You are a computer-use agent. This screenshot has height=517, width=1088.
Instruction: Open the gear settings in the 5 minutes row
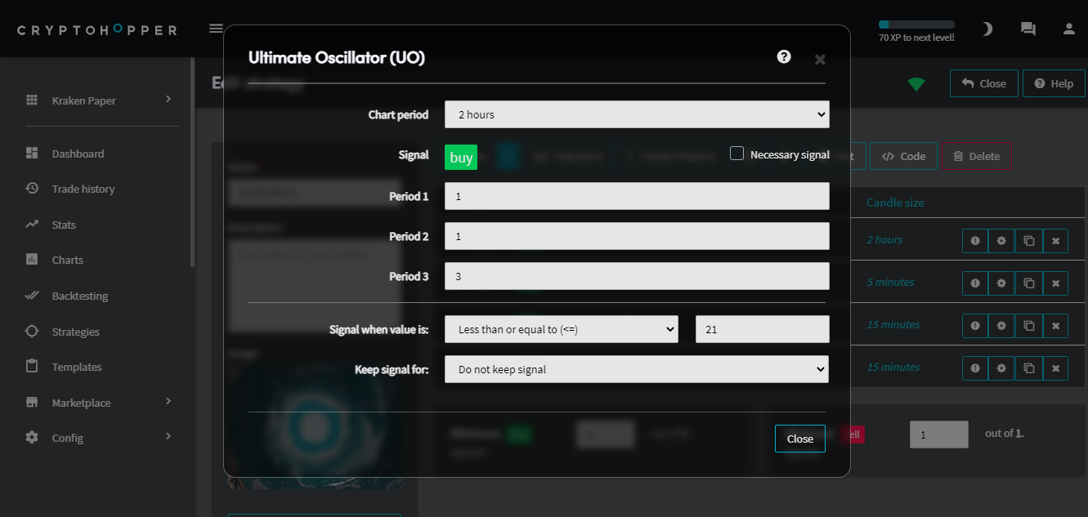tap(1001, 283)
